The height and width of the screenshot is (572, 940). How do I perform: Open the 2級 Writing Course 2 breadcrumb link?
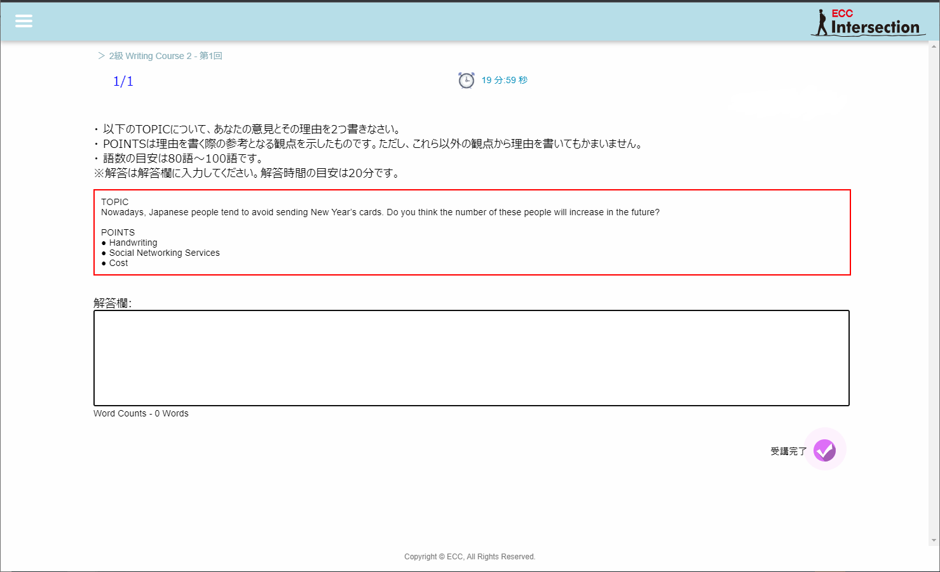(x=165, y=56)
